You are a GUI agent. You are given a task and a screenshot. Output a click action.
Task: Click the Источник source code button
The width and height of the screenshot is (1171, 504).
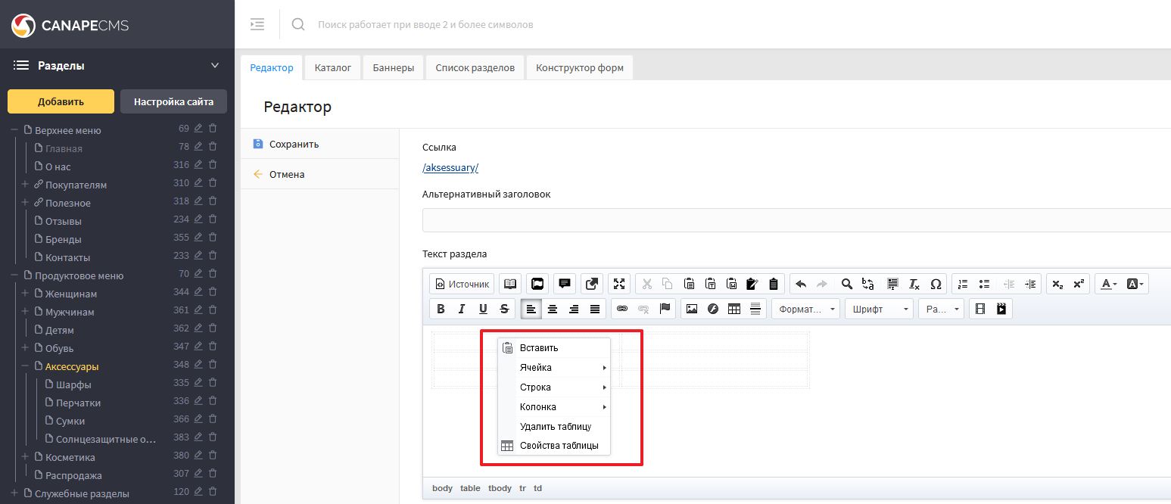[x=462, y=284]
